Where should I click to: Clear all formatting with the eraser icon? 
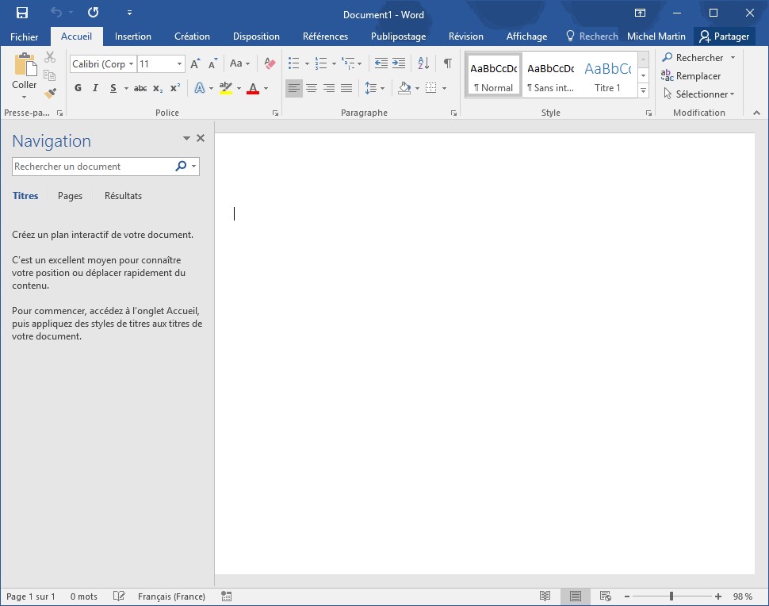270,63
